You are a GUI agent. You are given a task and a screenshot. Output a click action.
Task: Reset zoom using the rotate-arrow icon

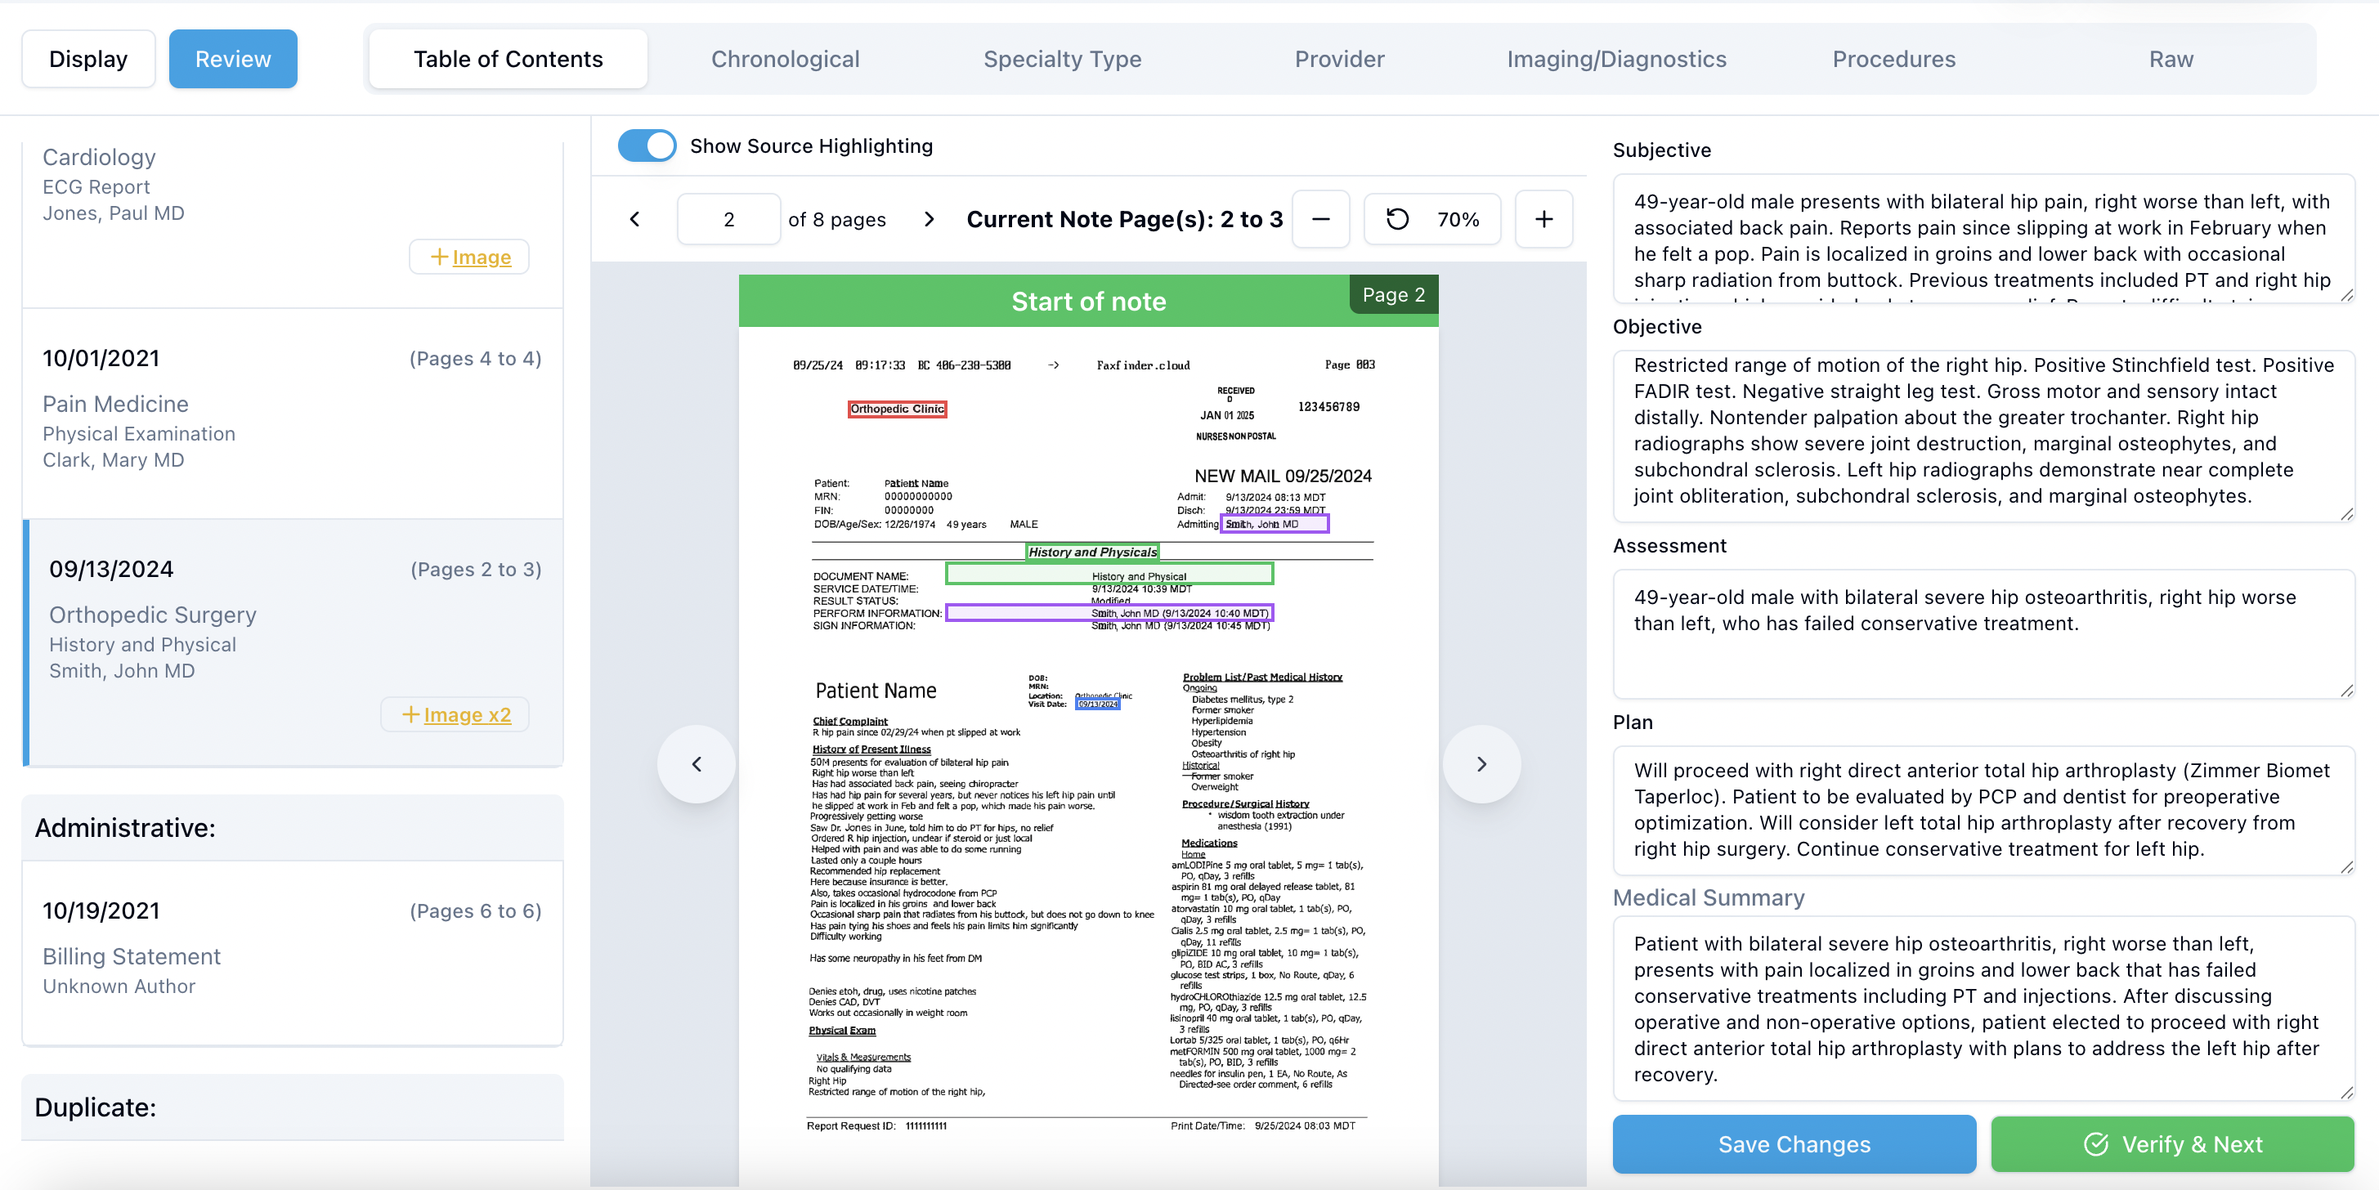(1397, 220)
